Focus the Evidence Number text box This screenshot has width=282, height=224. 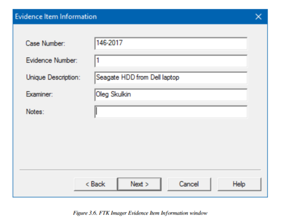click(171, 61)
